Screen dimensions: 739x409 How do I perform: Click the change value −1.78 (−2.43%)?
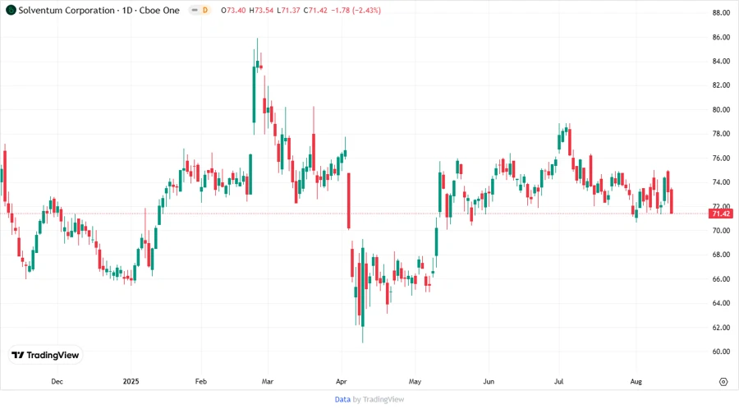[356, 11]
